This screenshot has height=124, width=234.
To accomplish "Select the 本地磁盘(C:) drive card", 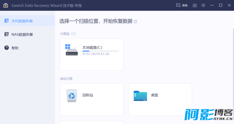I will click(x=92, y=55).
